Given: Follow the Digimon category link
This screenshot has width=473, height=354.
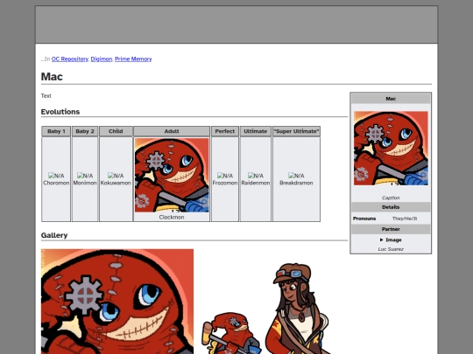Looking at the screenshot, I should point(102,59).
